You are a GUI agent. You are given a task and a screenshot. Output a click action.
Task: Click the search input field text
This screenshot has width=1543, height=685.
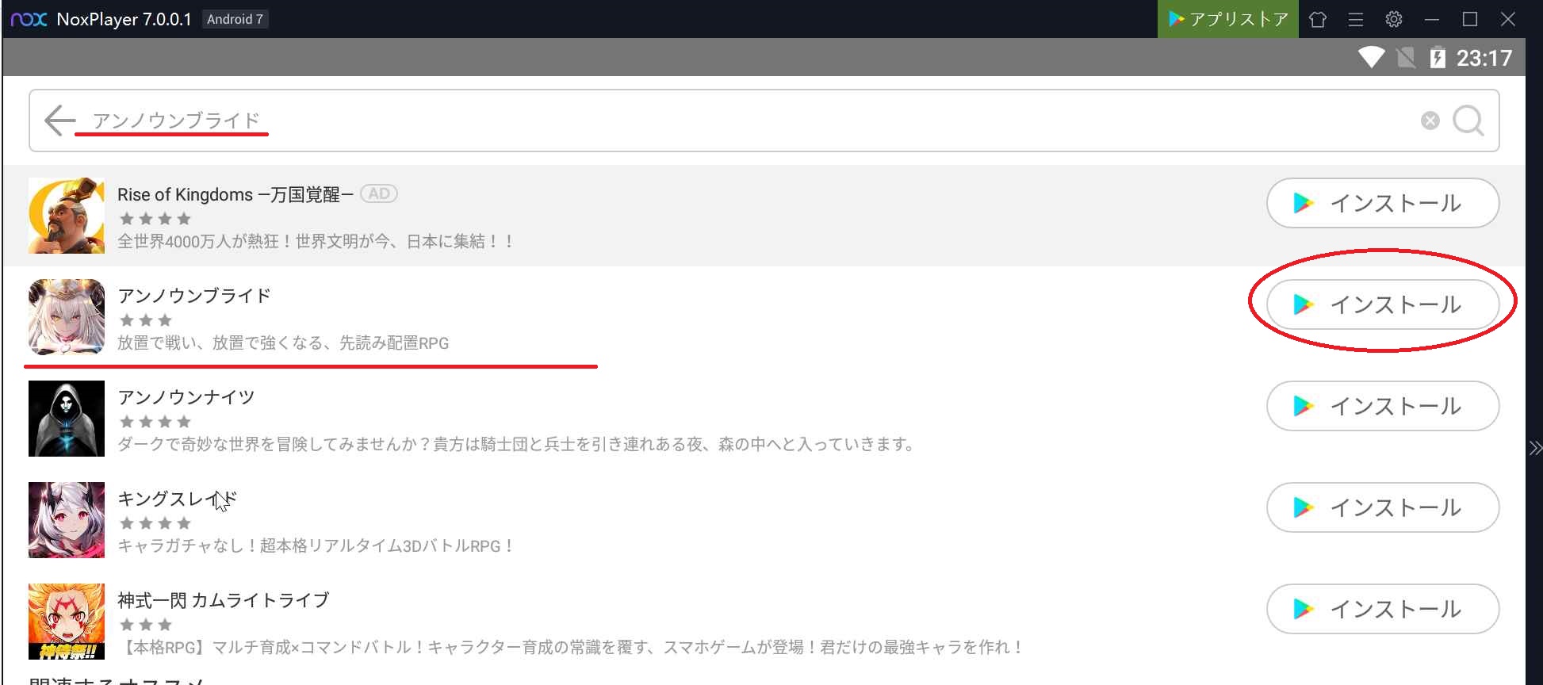tap(176, 121)
